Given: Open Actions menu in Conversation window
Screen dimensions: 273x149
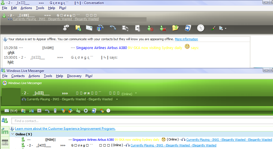Looking at the screenshot, I should pos(26,8).
